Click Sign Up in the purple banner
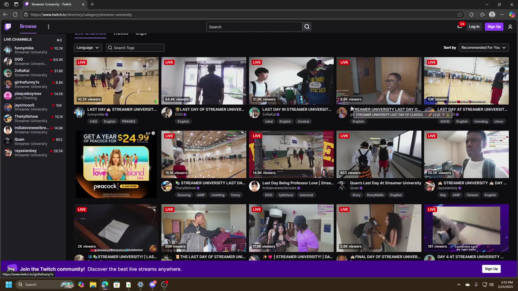This screenshot has width=518, height=291. pyautogui.click(x=491, y=269)
